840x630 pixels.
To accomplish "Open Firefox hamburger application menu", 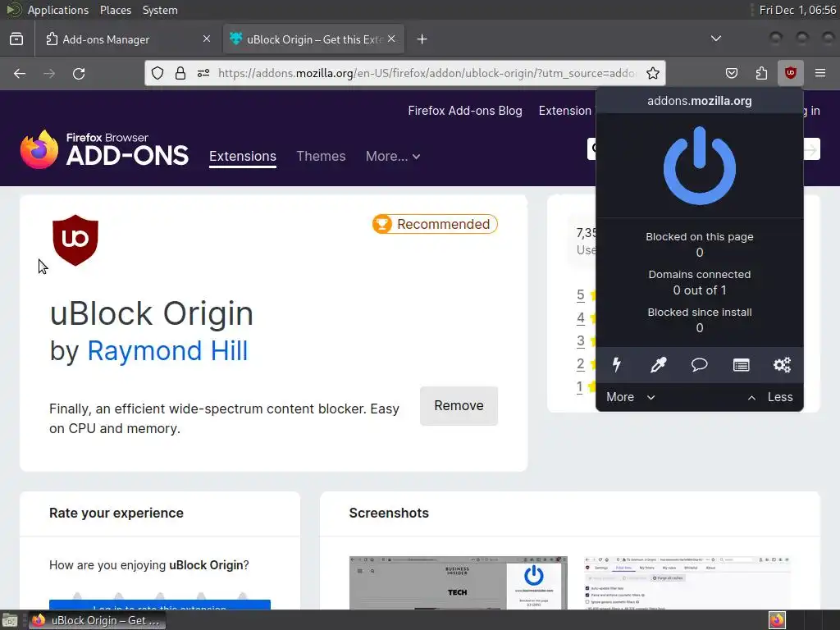I will [820, 73].
